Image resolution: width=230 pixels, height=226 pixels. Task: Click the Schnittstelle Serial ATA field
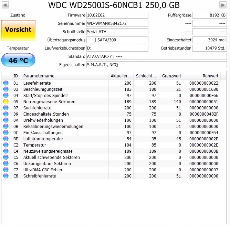tap(117, 32)
